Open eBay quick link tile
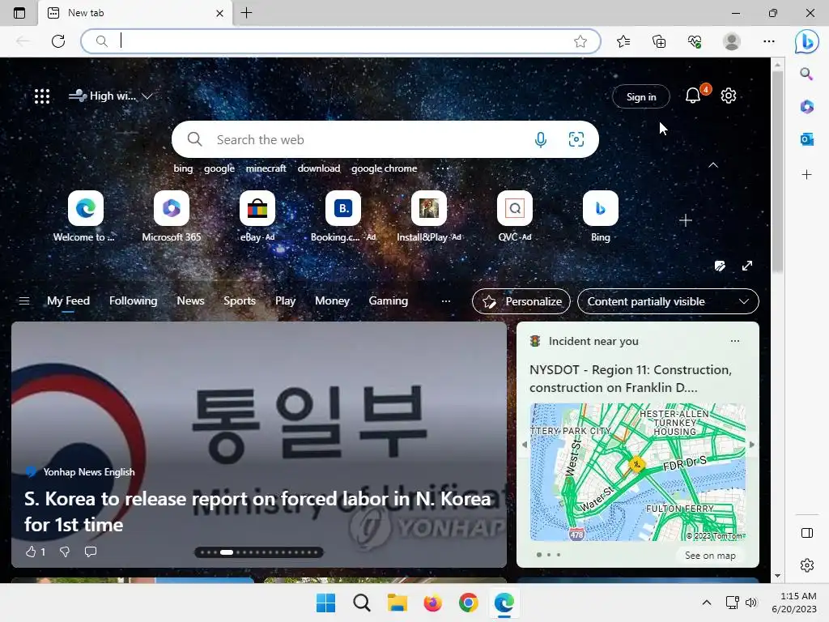 [x=257, y=208]
